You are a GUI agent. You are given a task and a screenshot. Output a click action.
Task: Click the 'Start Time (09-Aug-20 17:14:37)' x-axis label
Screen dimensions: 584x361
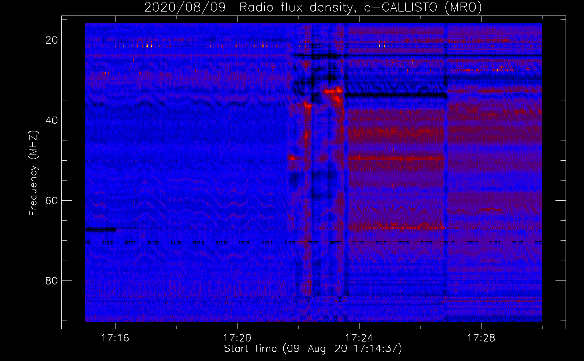click(313, 349)
